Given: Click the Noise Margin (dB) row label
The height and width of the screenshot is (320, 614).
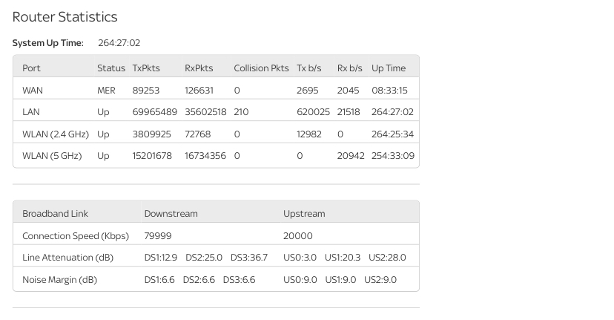Looking at the screenshot, I should [x=59, y=280].
